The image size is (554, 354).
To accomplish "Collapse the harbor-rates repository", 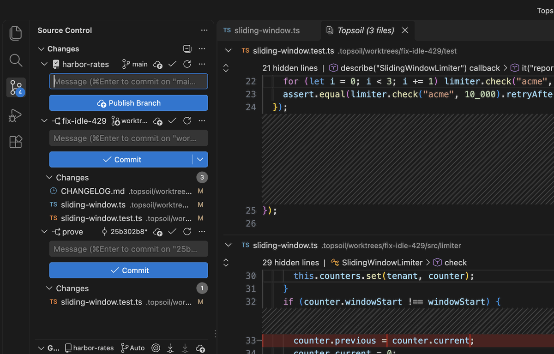I will (x=44, y=64).
